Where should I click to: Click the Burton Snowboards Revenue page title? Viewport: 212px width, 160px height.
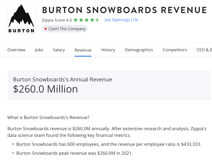point(124,10)
